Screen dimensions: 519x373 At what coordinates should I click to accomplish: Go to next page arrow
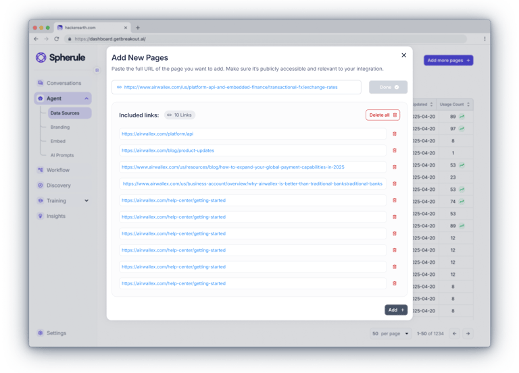(x=468, y=334)
